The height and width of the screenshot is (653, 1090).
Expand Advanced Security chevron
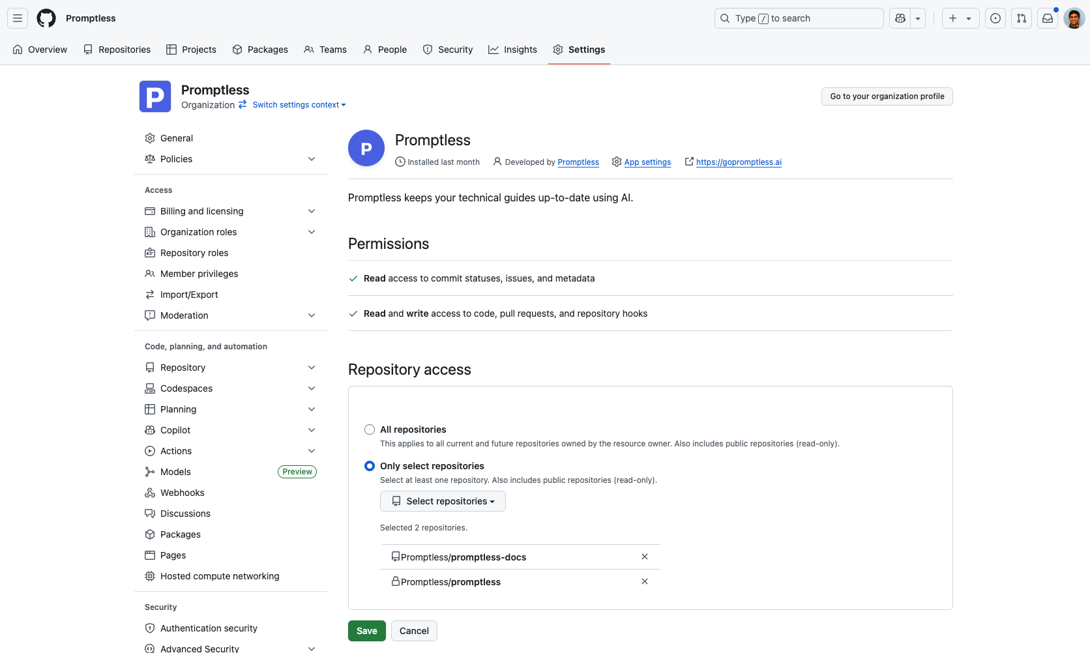click(x=312, y=648)
